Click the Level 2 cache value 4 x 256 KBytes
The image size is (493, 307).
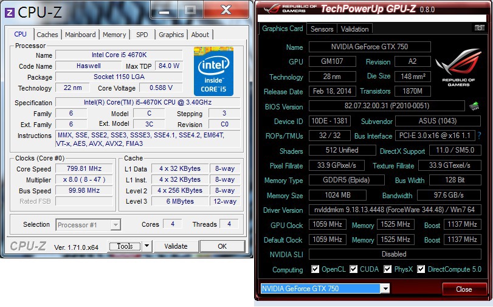point(180,190)
